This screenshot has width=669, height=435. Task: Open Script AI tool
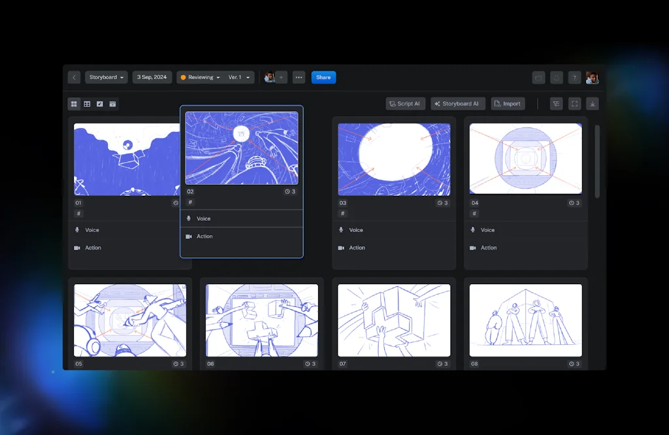click(x=406, y=103)
